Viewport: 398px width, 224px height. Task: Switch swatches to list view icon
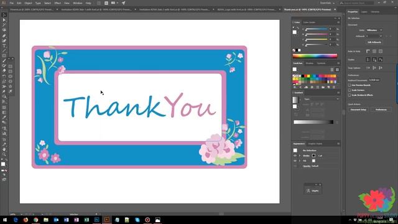(x=332, y=70)
